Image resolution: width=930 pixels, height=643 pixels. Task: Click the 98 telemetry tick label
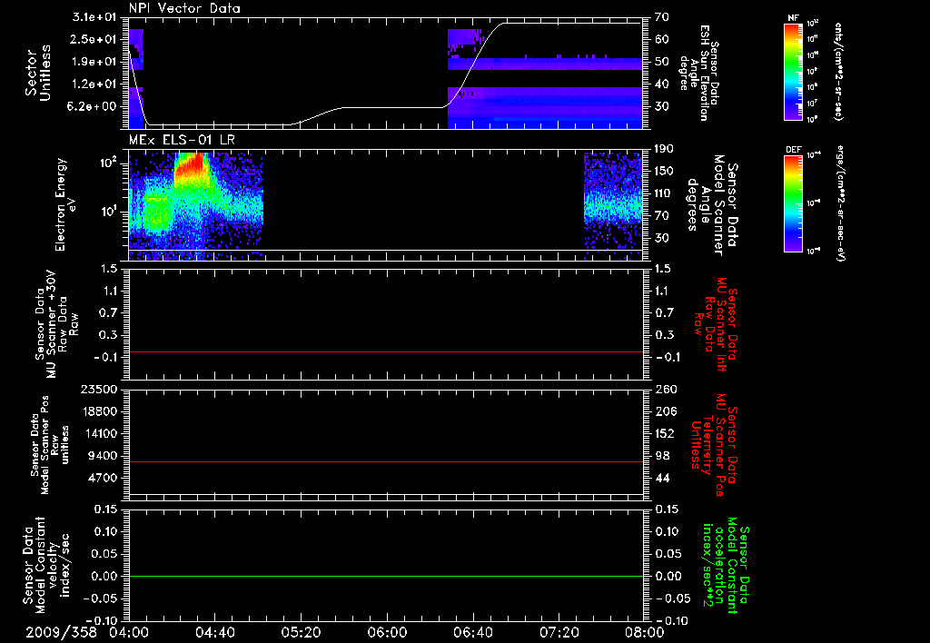[662, 456]
